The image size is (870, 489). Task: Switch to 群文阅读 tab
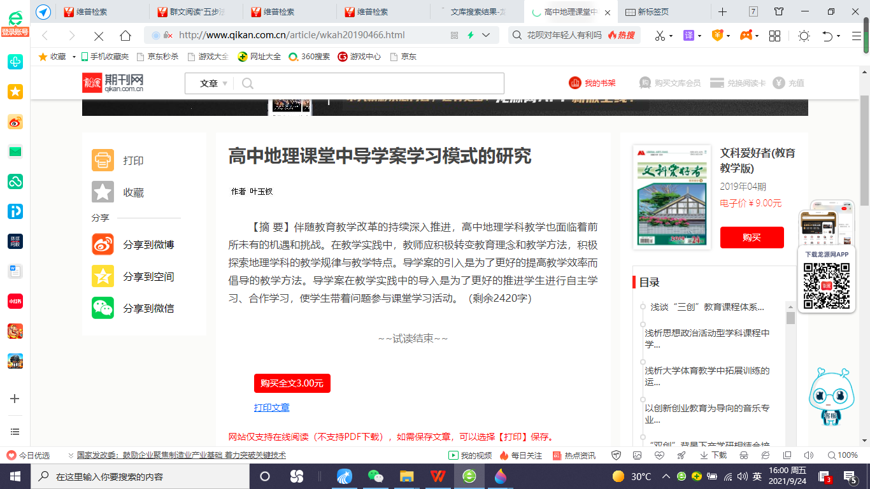point(197,11)
